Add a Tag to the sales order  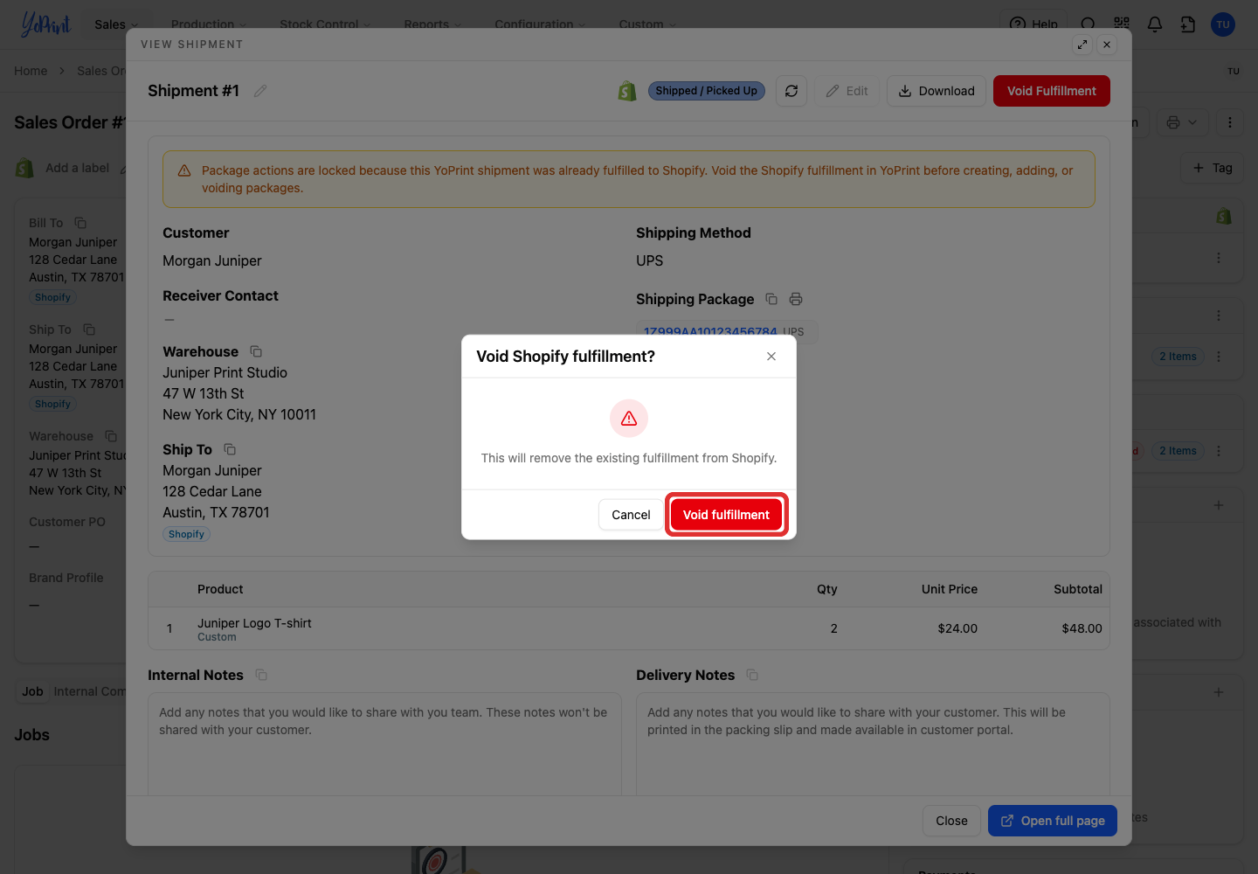[x=1213, y=168]
